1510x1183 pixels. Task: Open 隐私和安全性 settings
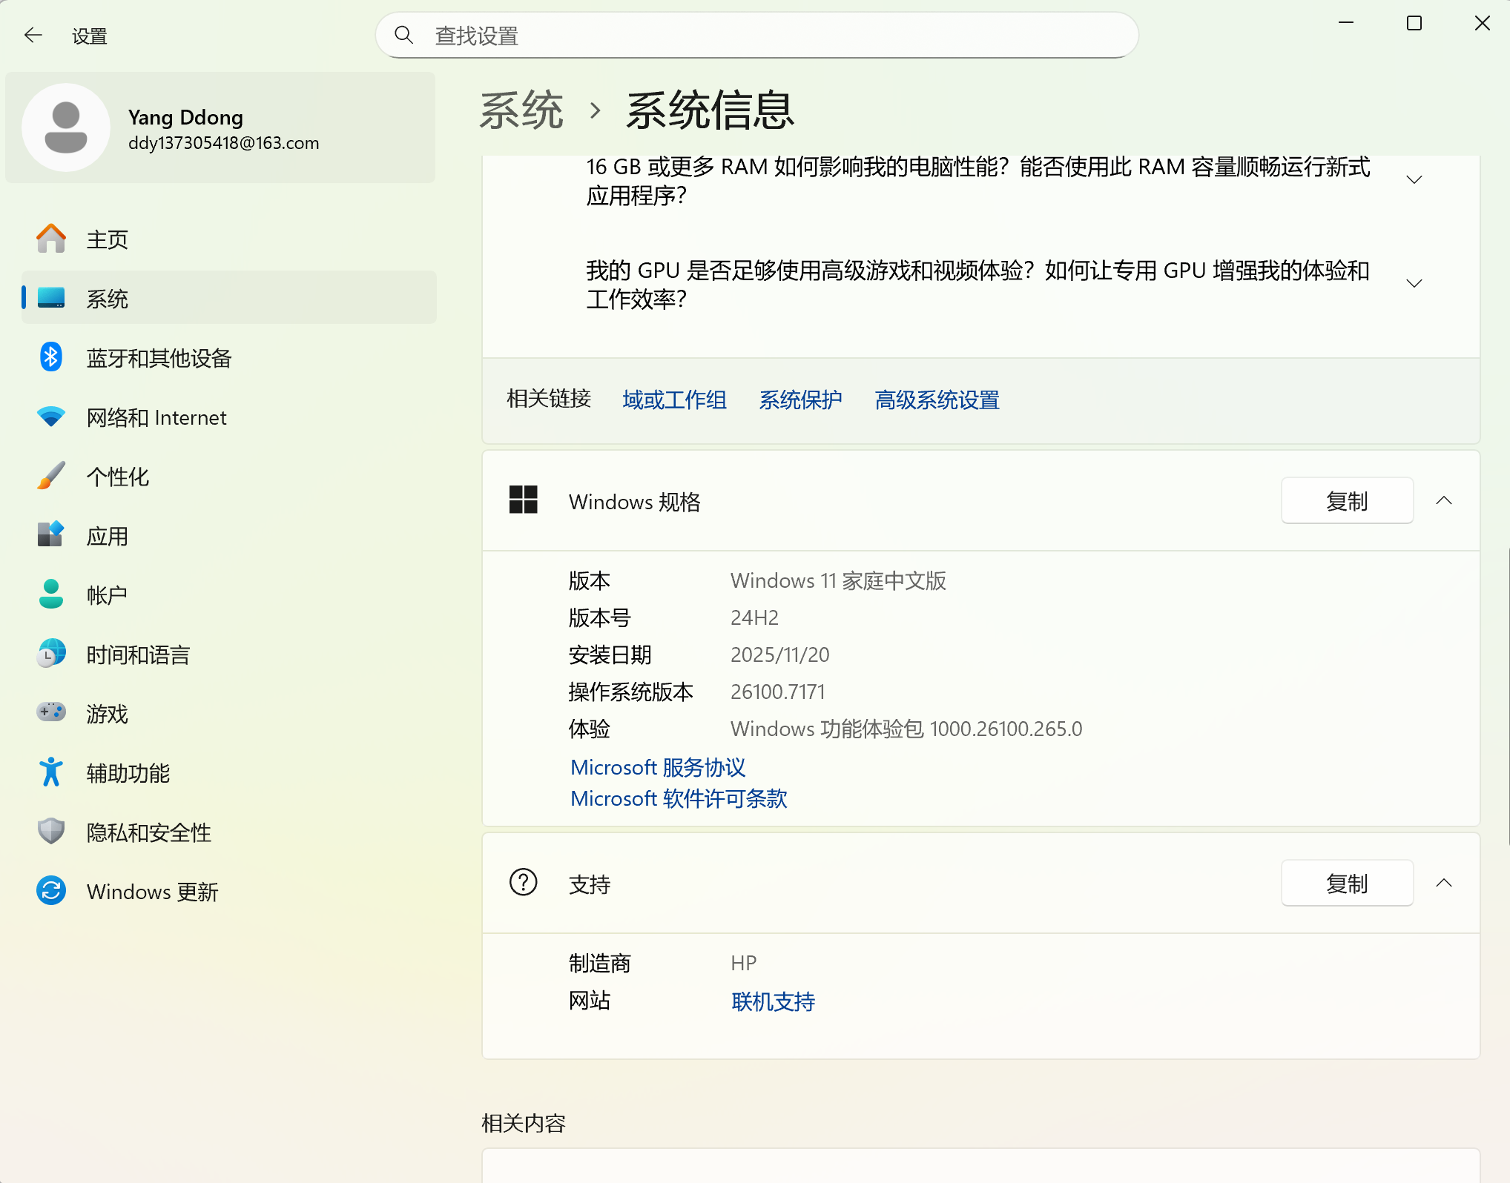pos(148,832)
